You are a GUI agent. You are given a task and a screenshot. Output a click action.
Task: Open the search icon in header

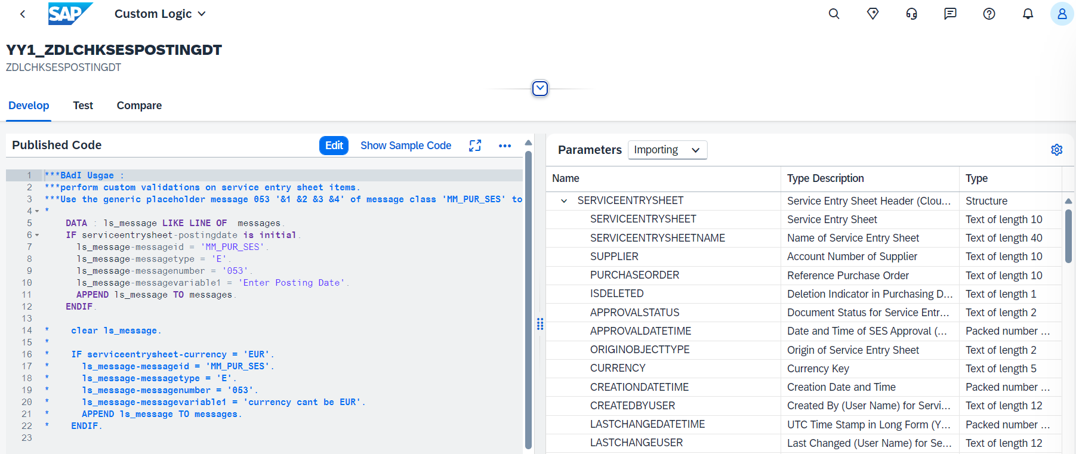click(834, 14)
